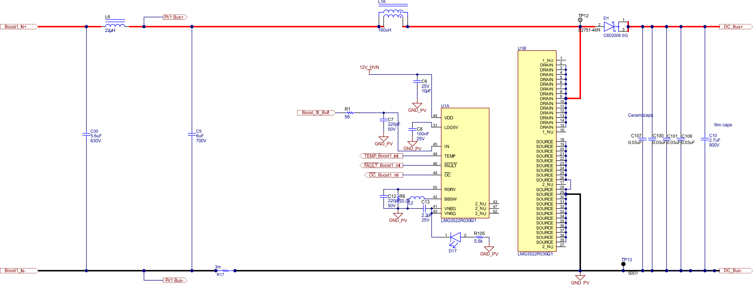Click the '160uH' value label
Viewport: 753px width, 285px height.
385,30
